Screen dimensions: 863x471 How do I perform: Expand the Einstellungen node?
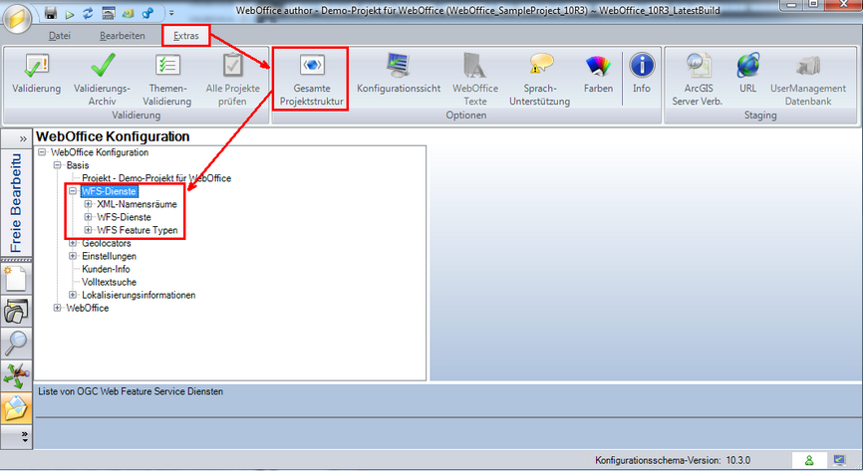point(73,256)
